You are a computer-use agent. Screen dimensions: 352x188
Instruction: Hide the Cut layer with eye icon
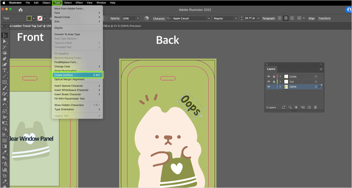[269, 82]
